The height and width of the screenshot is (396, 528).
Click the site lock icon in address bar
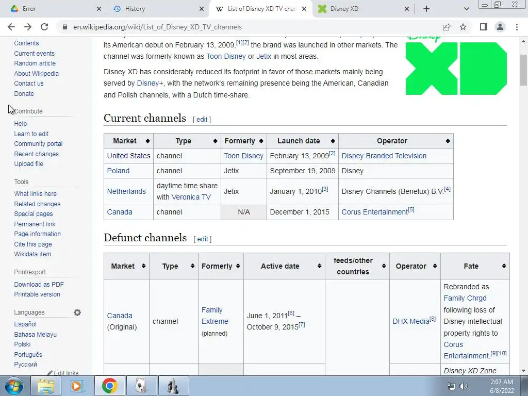coord(65,27)
